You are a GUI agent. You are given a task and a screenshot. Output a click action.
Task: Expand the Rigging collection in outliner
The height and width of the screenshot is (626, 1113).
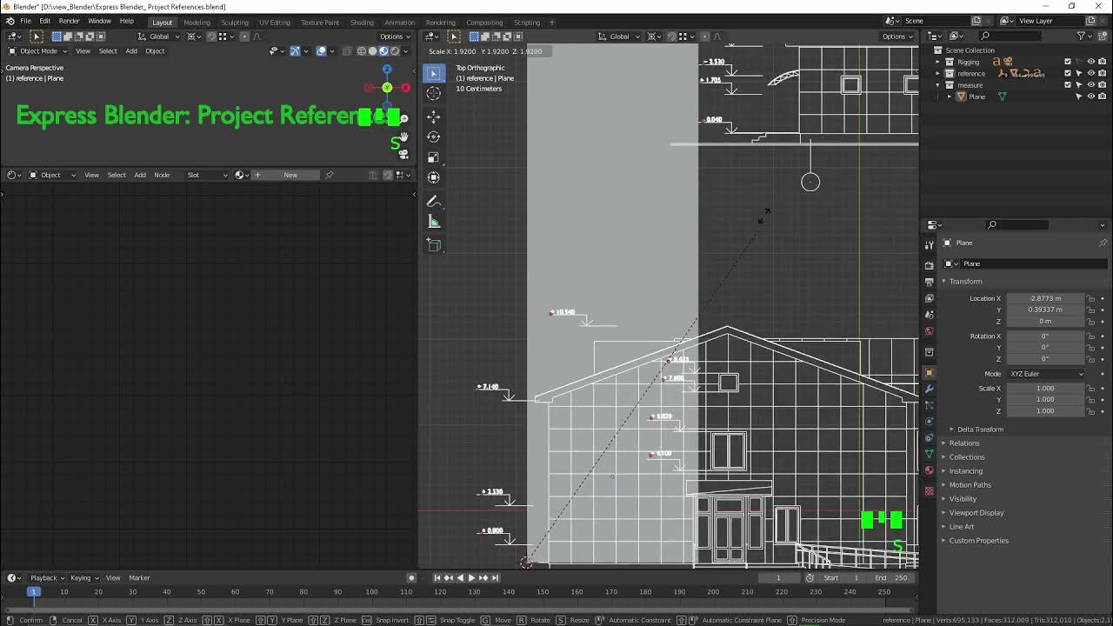pyautogui.click(x=938, y=62)
